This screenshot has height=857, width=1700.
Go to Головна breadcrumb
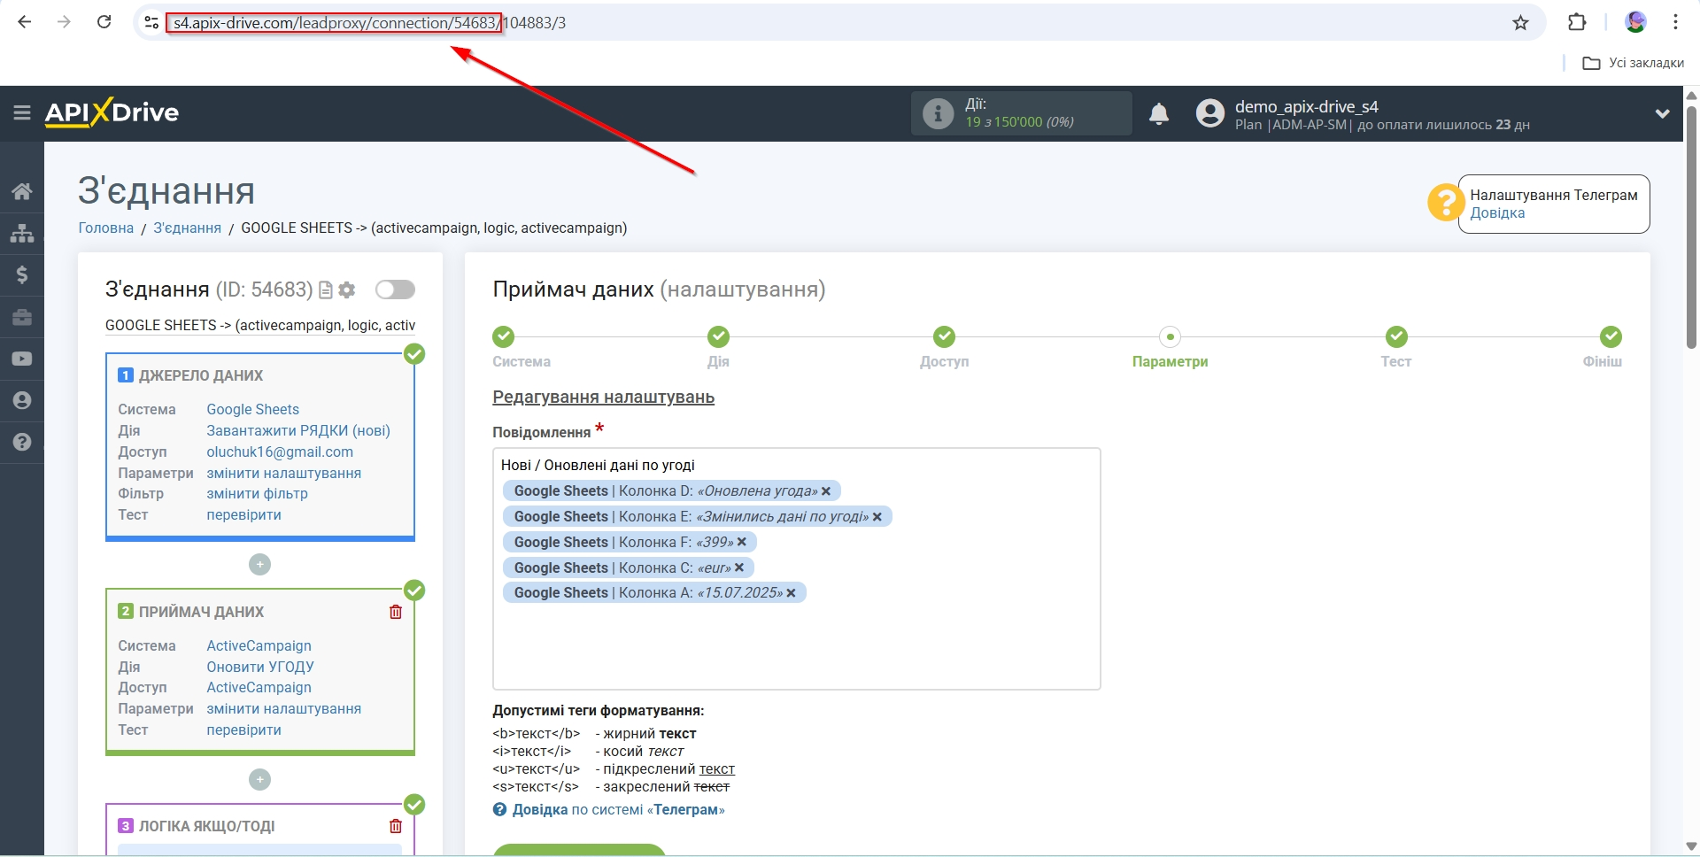(106, 228)
